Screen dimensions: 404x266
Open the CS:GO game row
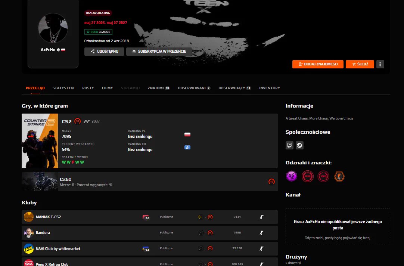pos(150,182)
